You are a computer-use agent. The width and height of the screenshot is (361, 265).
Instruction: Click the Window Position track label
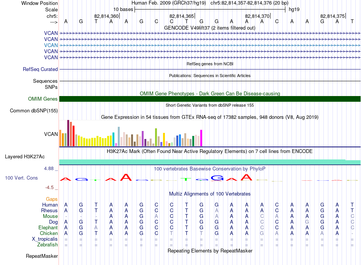(40, 3)
